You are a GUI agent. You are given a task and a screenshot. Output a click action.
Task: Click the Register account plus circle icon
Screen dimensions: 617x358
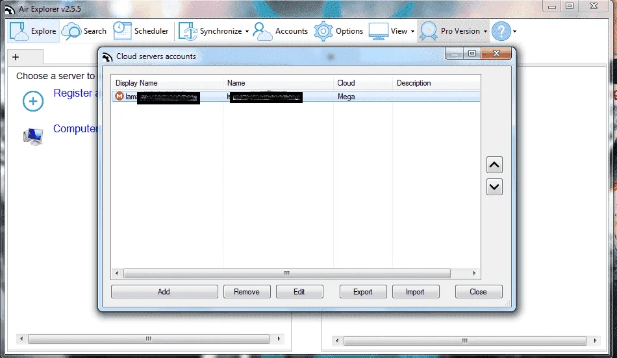33,101
